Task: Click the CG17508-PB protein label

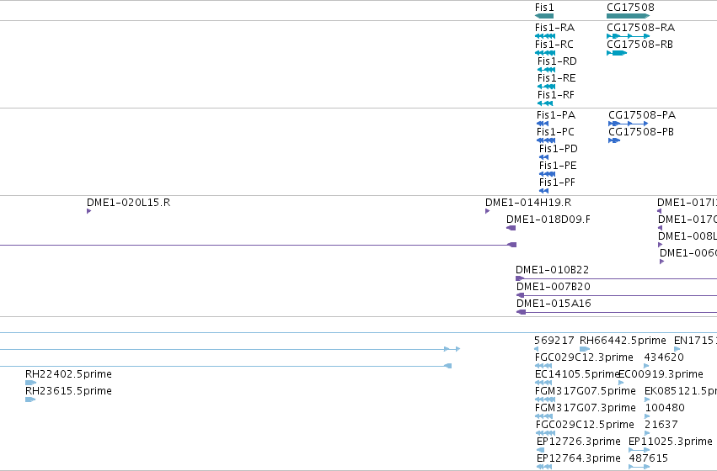Action: tap(641, 132)
